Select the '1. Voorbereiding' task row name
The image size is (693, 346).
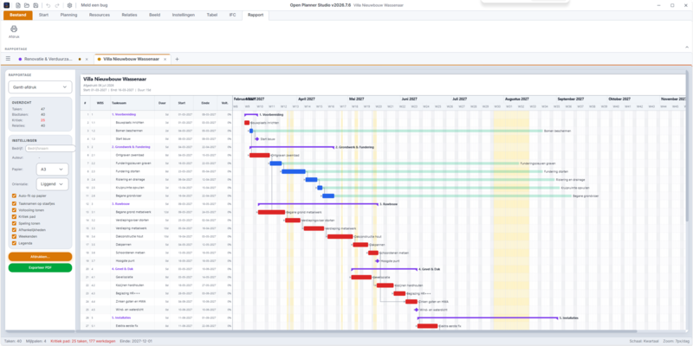[x=123, y=114]
